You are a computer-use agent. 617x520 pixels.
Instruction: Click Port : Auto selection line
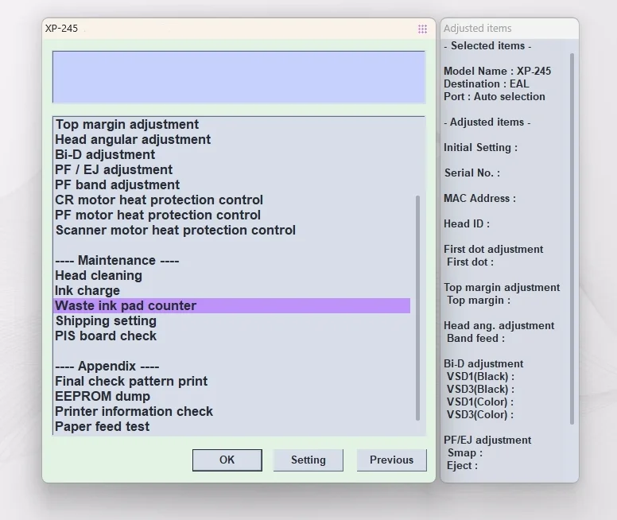click(x=495, y=96)
